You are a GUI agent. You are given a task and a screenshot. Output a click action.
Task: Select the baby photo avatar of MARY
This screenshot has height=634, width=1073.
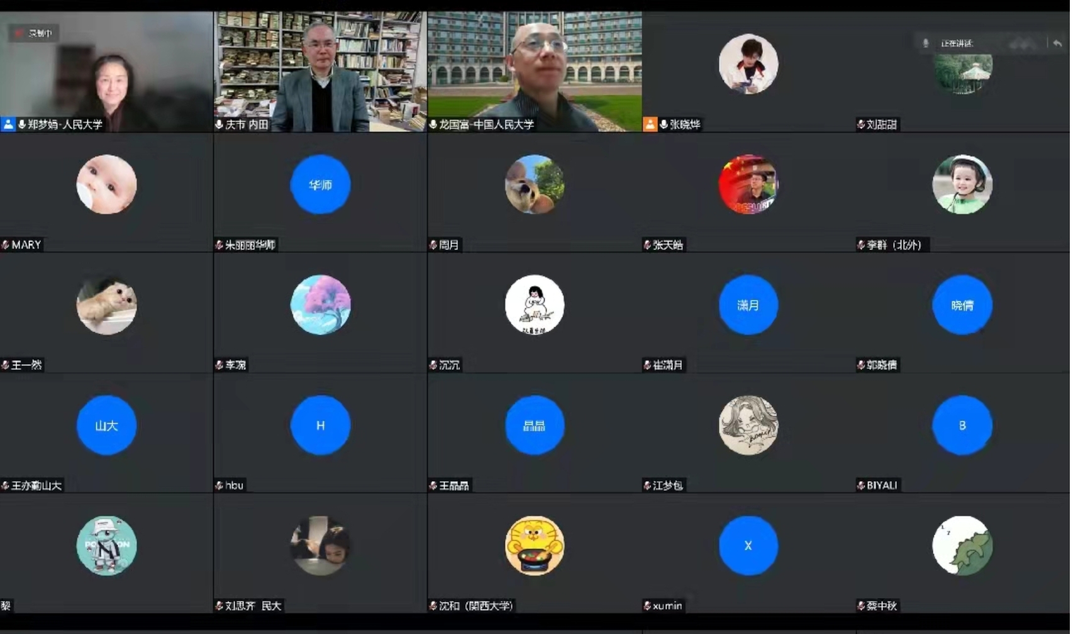106,185
